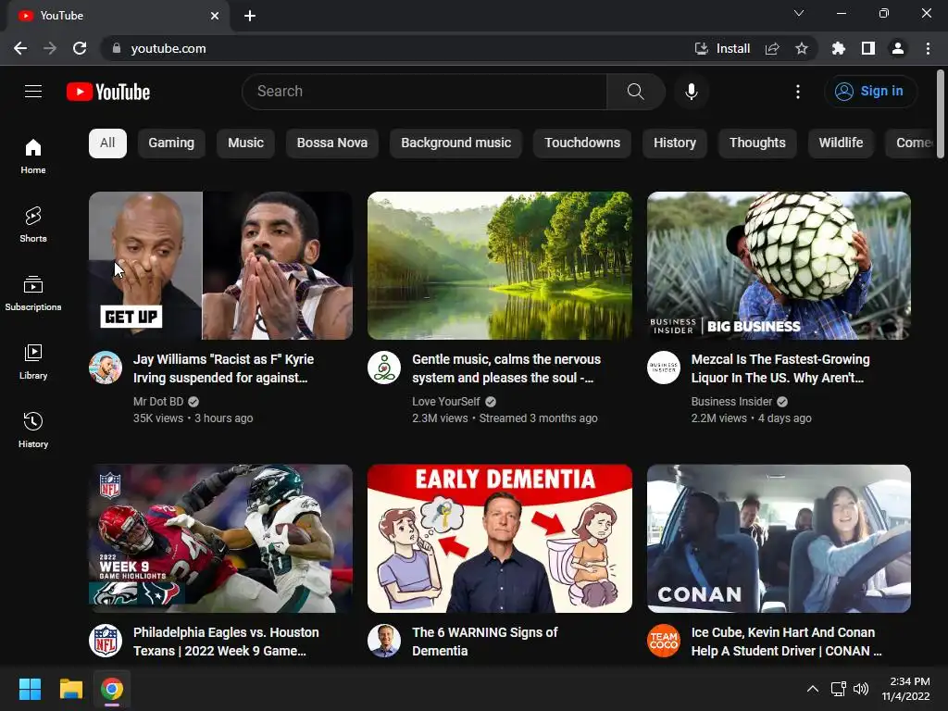Open Chrome three-dot menu

(x=928, y=48)
